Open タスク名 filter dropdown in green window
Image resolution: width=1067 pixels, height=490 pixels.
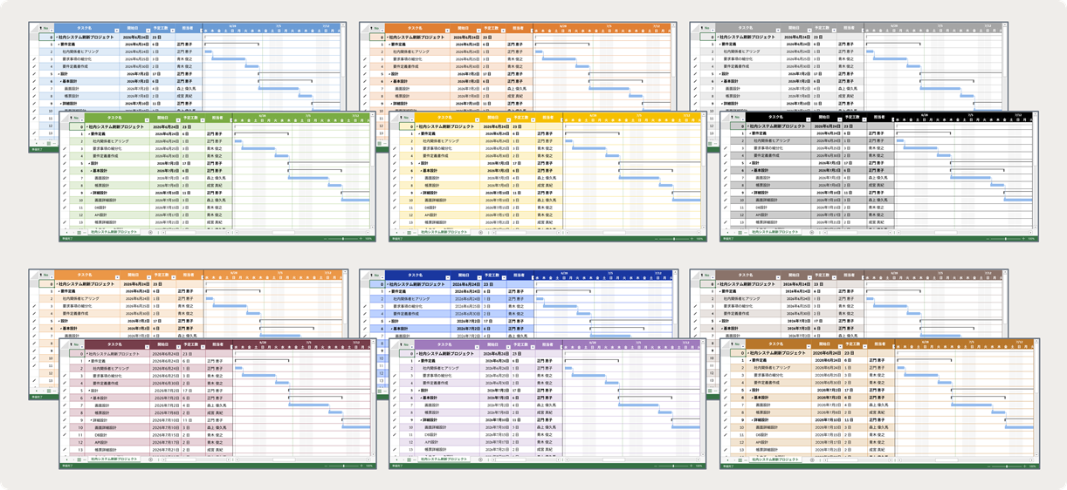click(x=147, y=120)
